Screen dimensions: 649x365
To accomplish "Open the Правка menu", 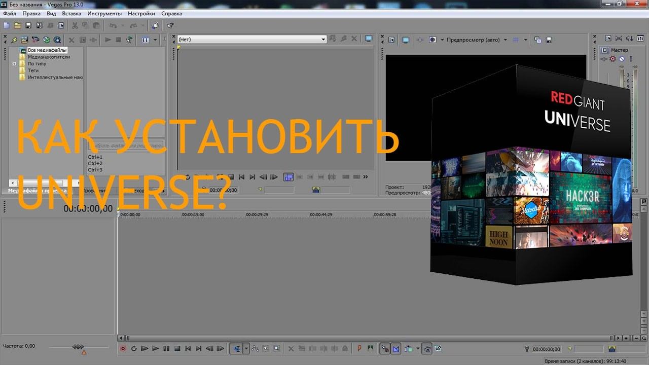I will 31,14.
